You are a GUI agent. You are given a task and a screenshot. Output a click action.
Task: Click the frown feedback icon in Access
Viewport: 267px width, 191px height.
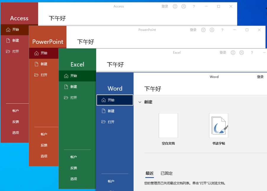184,6
